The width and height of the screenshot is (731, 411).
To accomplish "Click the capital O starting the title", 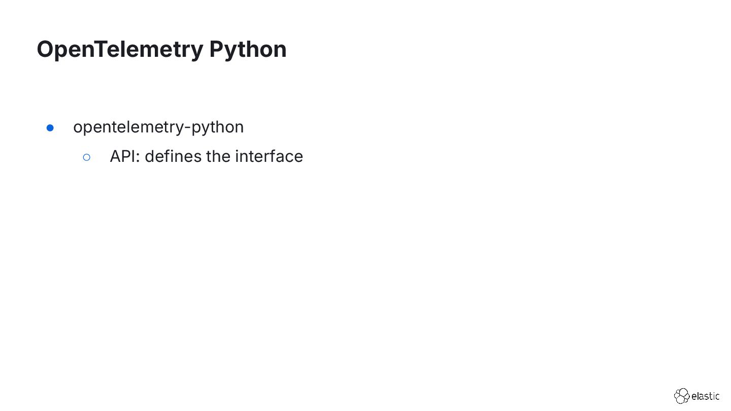I will click(x=46, y=49).
